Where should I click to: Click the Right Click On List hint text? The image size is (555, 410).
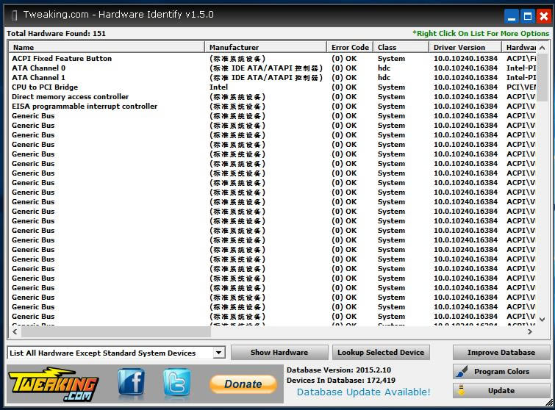point(481,34)
